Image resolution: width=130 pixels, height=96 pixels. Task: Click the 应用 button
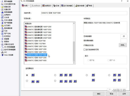(124, 94)
